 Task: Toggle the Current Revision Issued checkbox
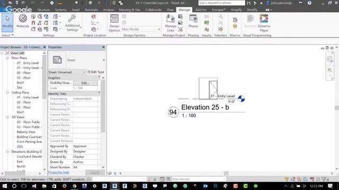pos(75,115)
